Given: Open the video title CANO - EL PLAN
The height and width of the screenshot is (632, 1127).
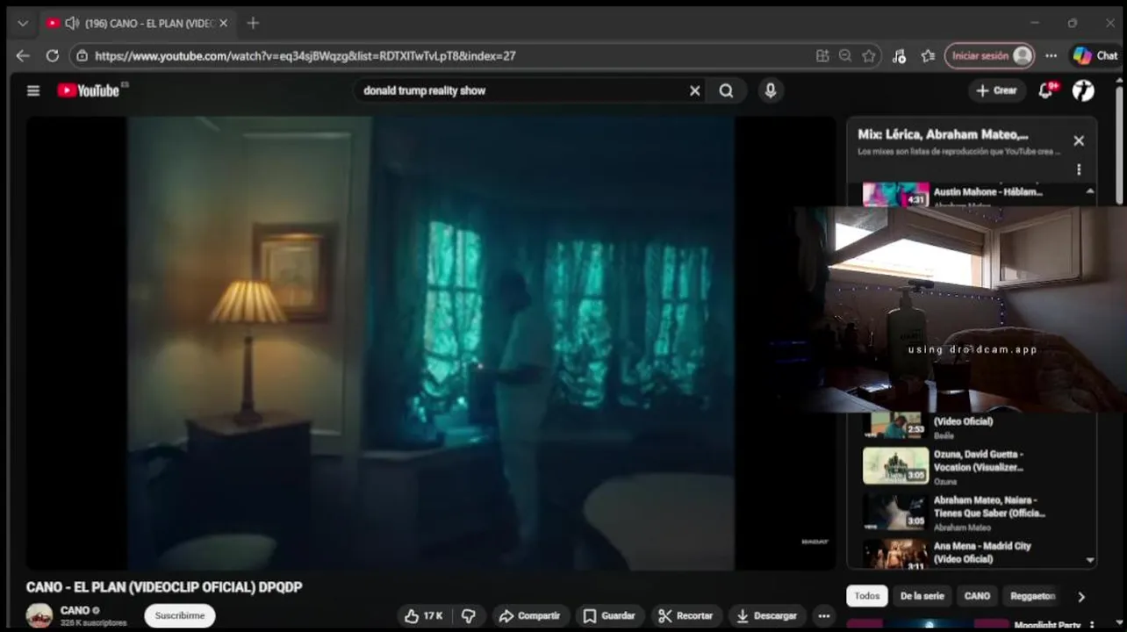Looking at the screenshot, I should 164,587.
